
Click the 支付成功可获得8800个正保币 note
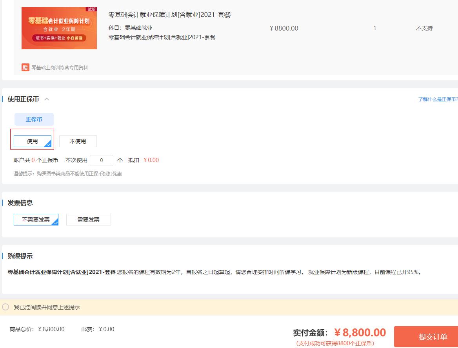tap(335, 343)
